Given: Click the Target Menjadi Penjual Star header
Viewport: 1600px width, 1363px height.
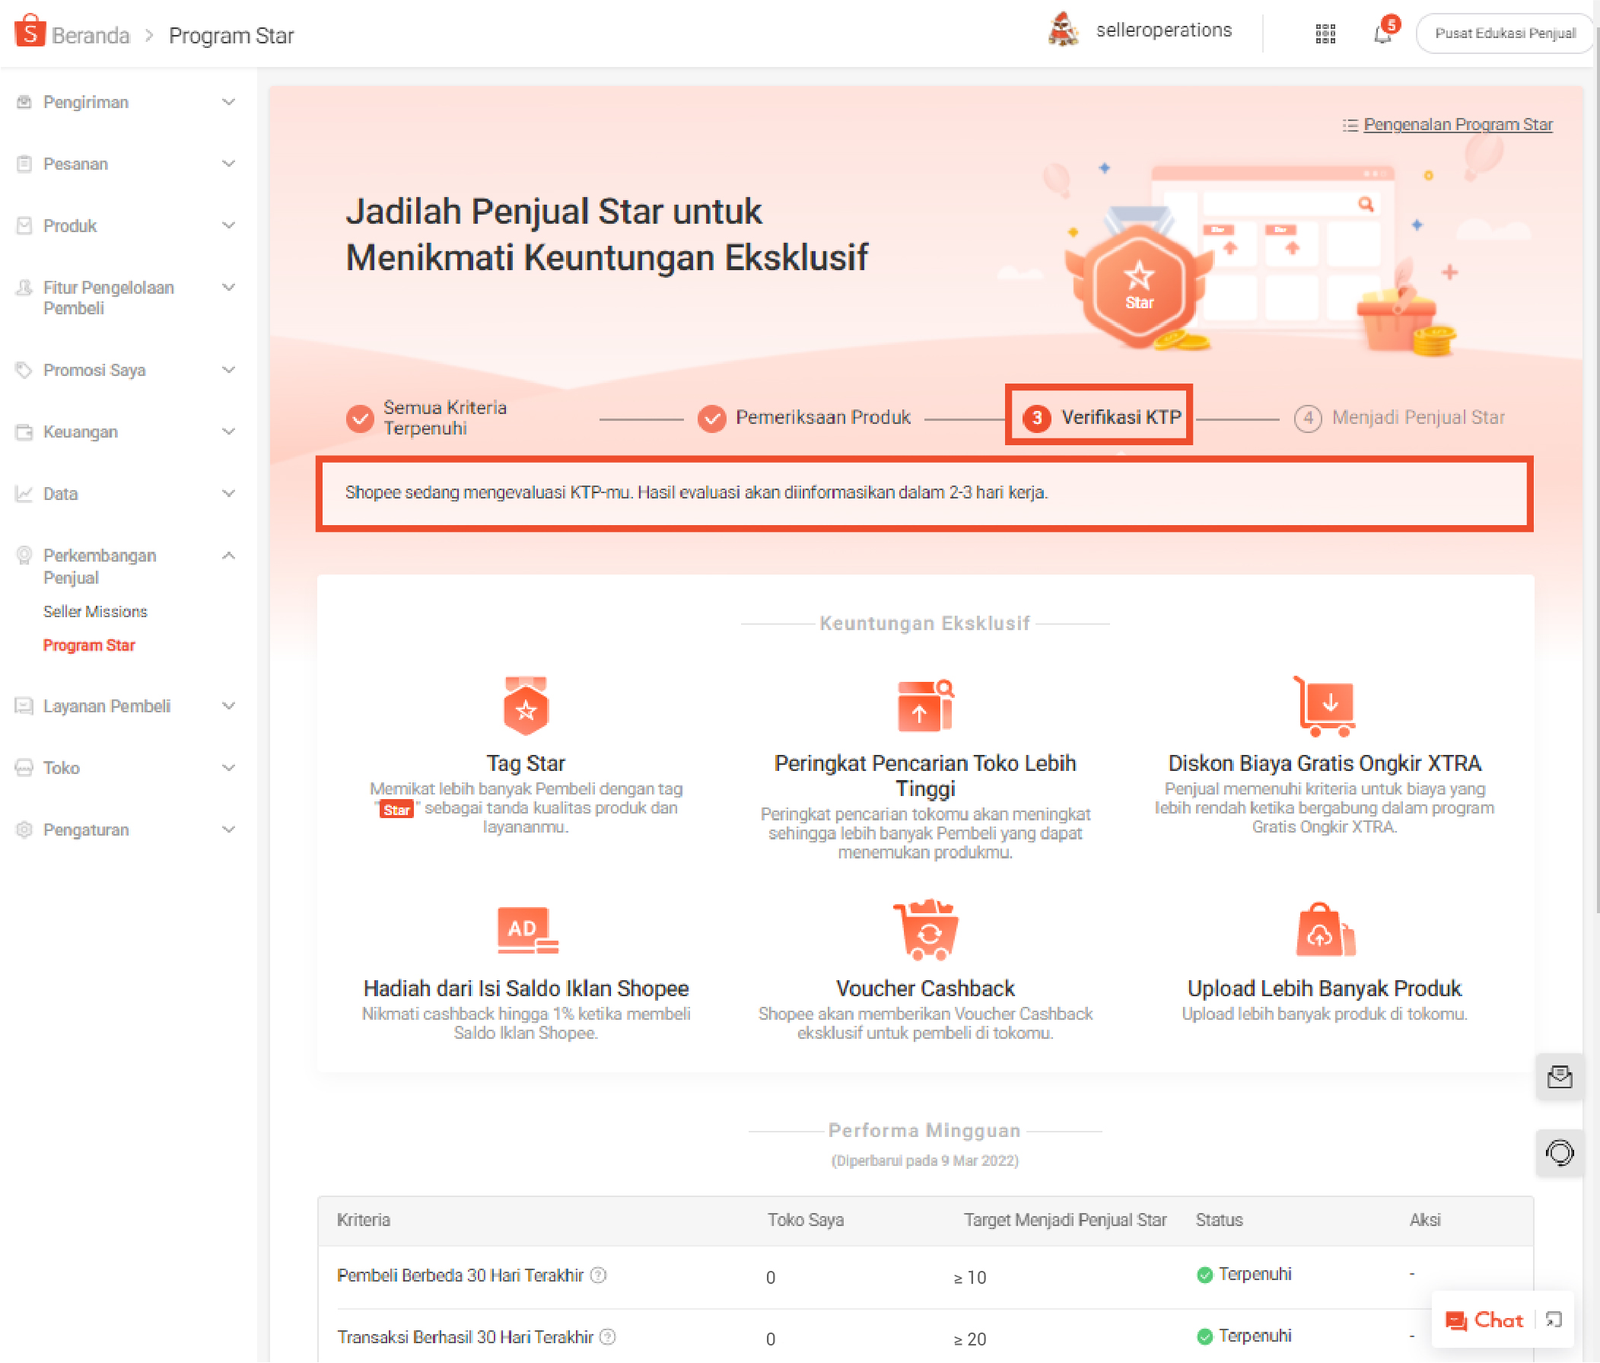Looking at the screenshot, I should point(1065,1219).
